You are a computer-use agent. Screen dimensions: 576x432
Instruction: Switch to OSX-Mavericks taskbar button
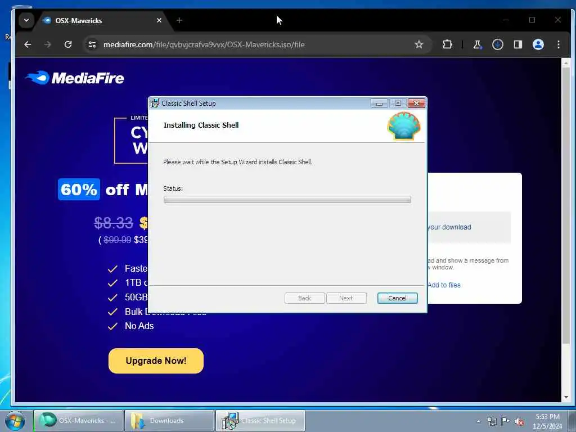pyautogui.click(x=78, y=421)
